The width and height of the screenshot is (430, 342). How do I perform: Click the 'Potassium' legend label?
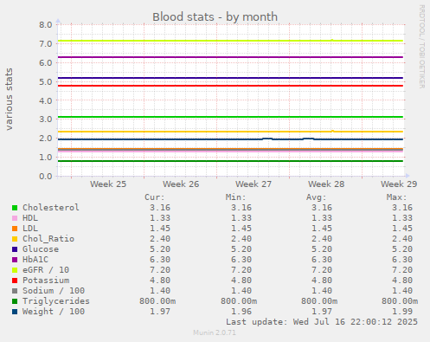pos(46,281)
